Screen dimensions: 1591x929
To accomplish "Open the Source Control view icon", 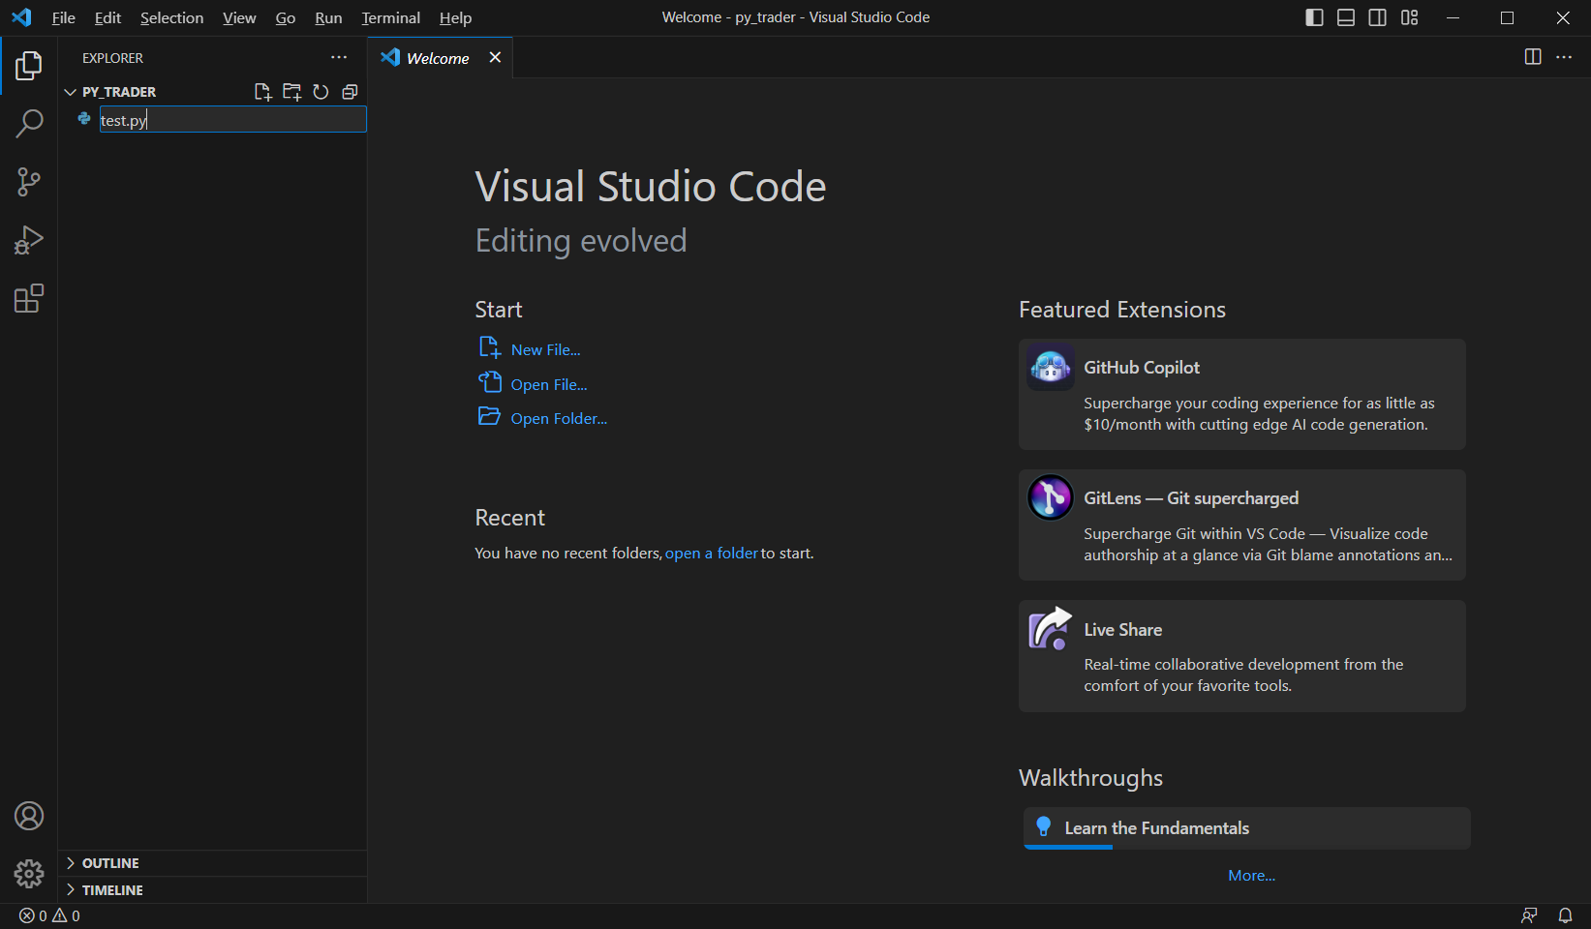I will point(29,182).
